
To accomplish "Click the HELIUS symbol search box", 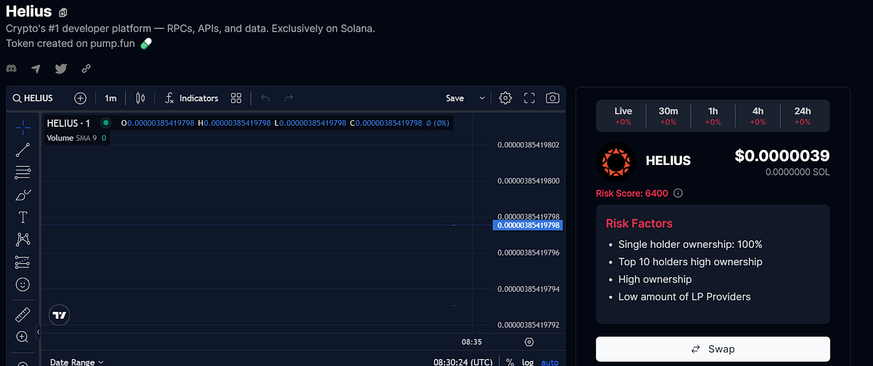I will 34,98.
